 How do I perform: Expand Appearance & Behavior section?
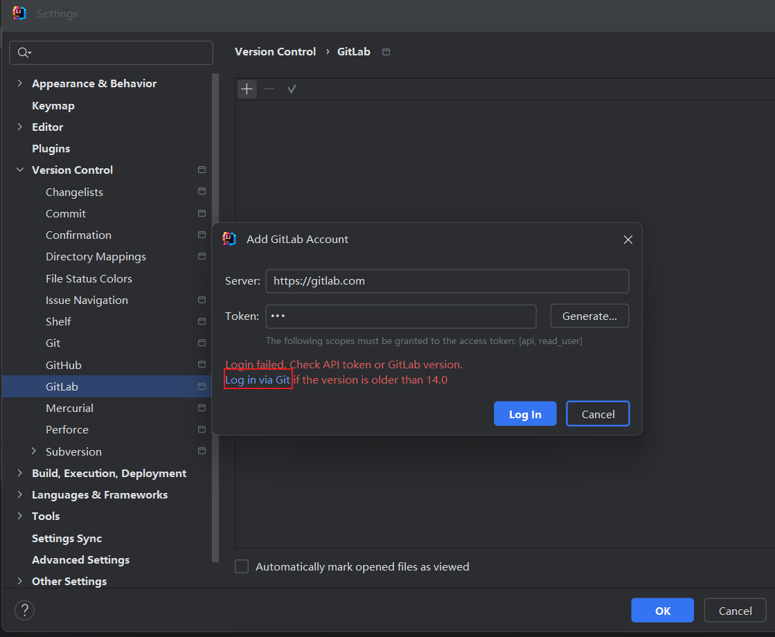[20, 83]
